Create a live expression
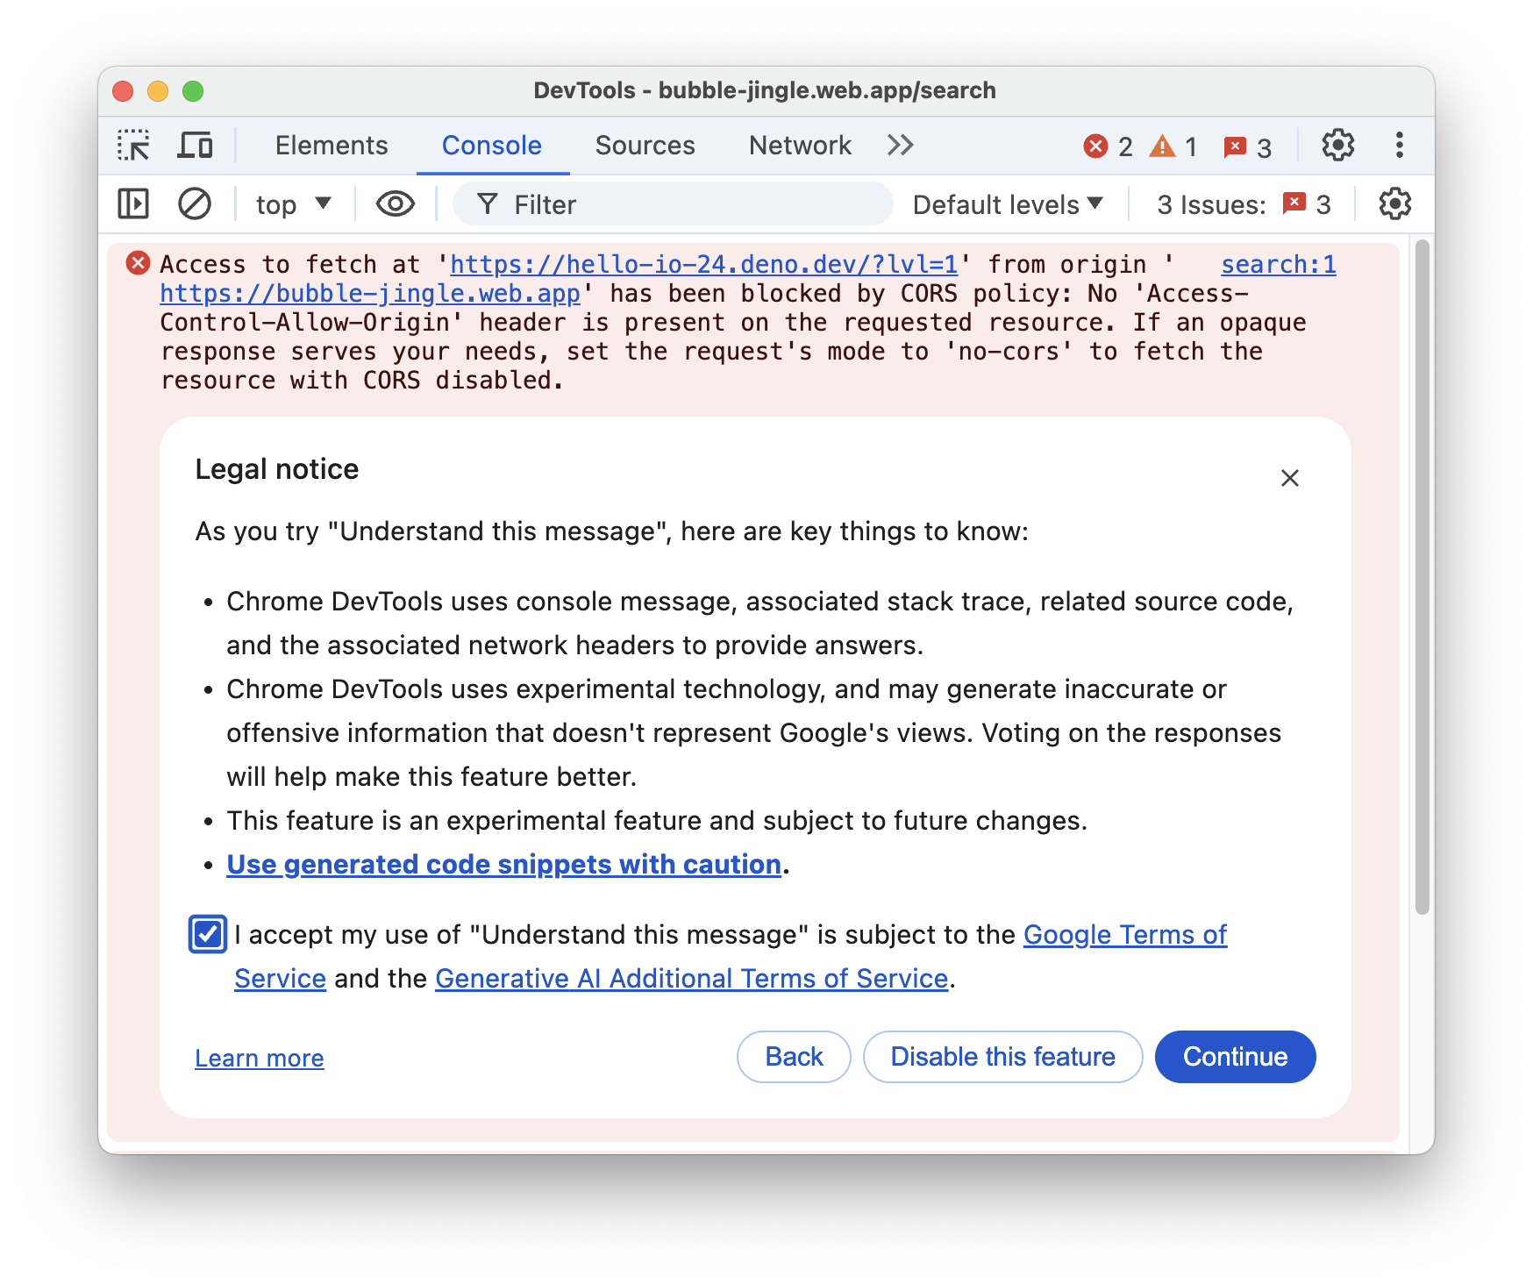1533x1284 pixels. tap(395, 203)
